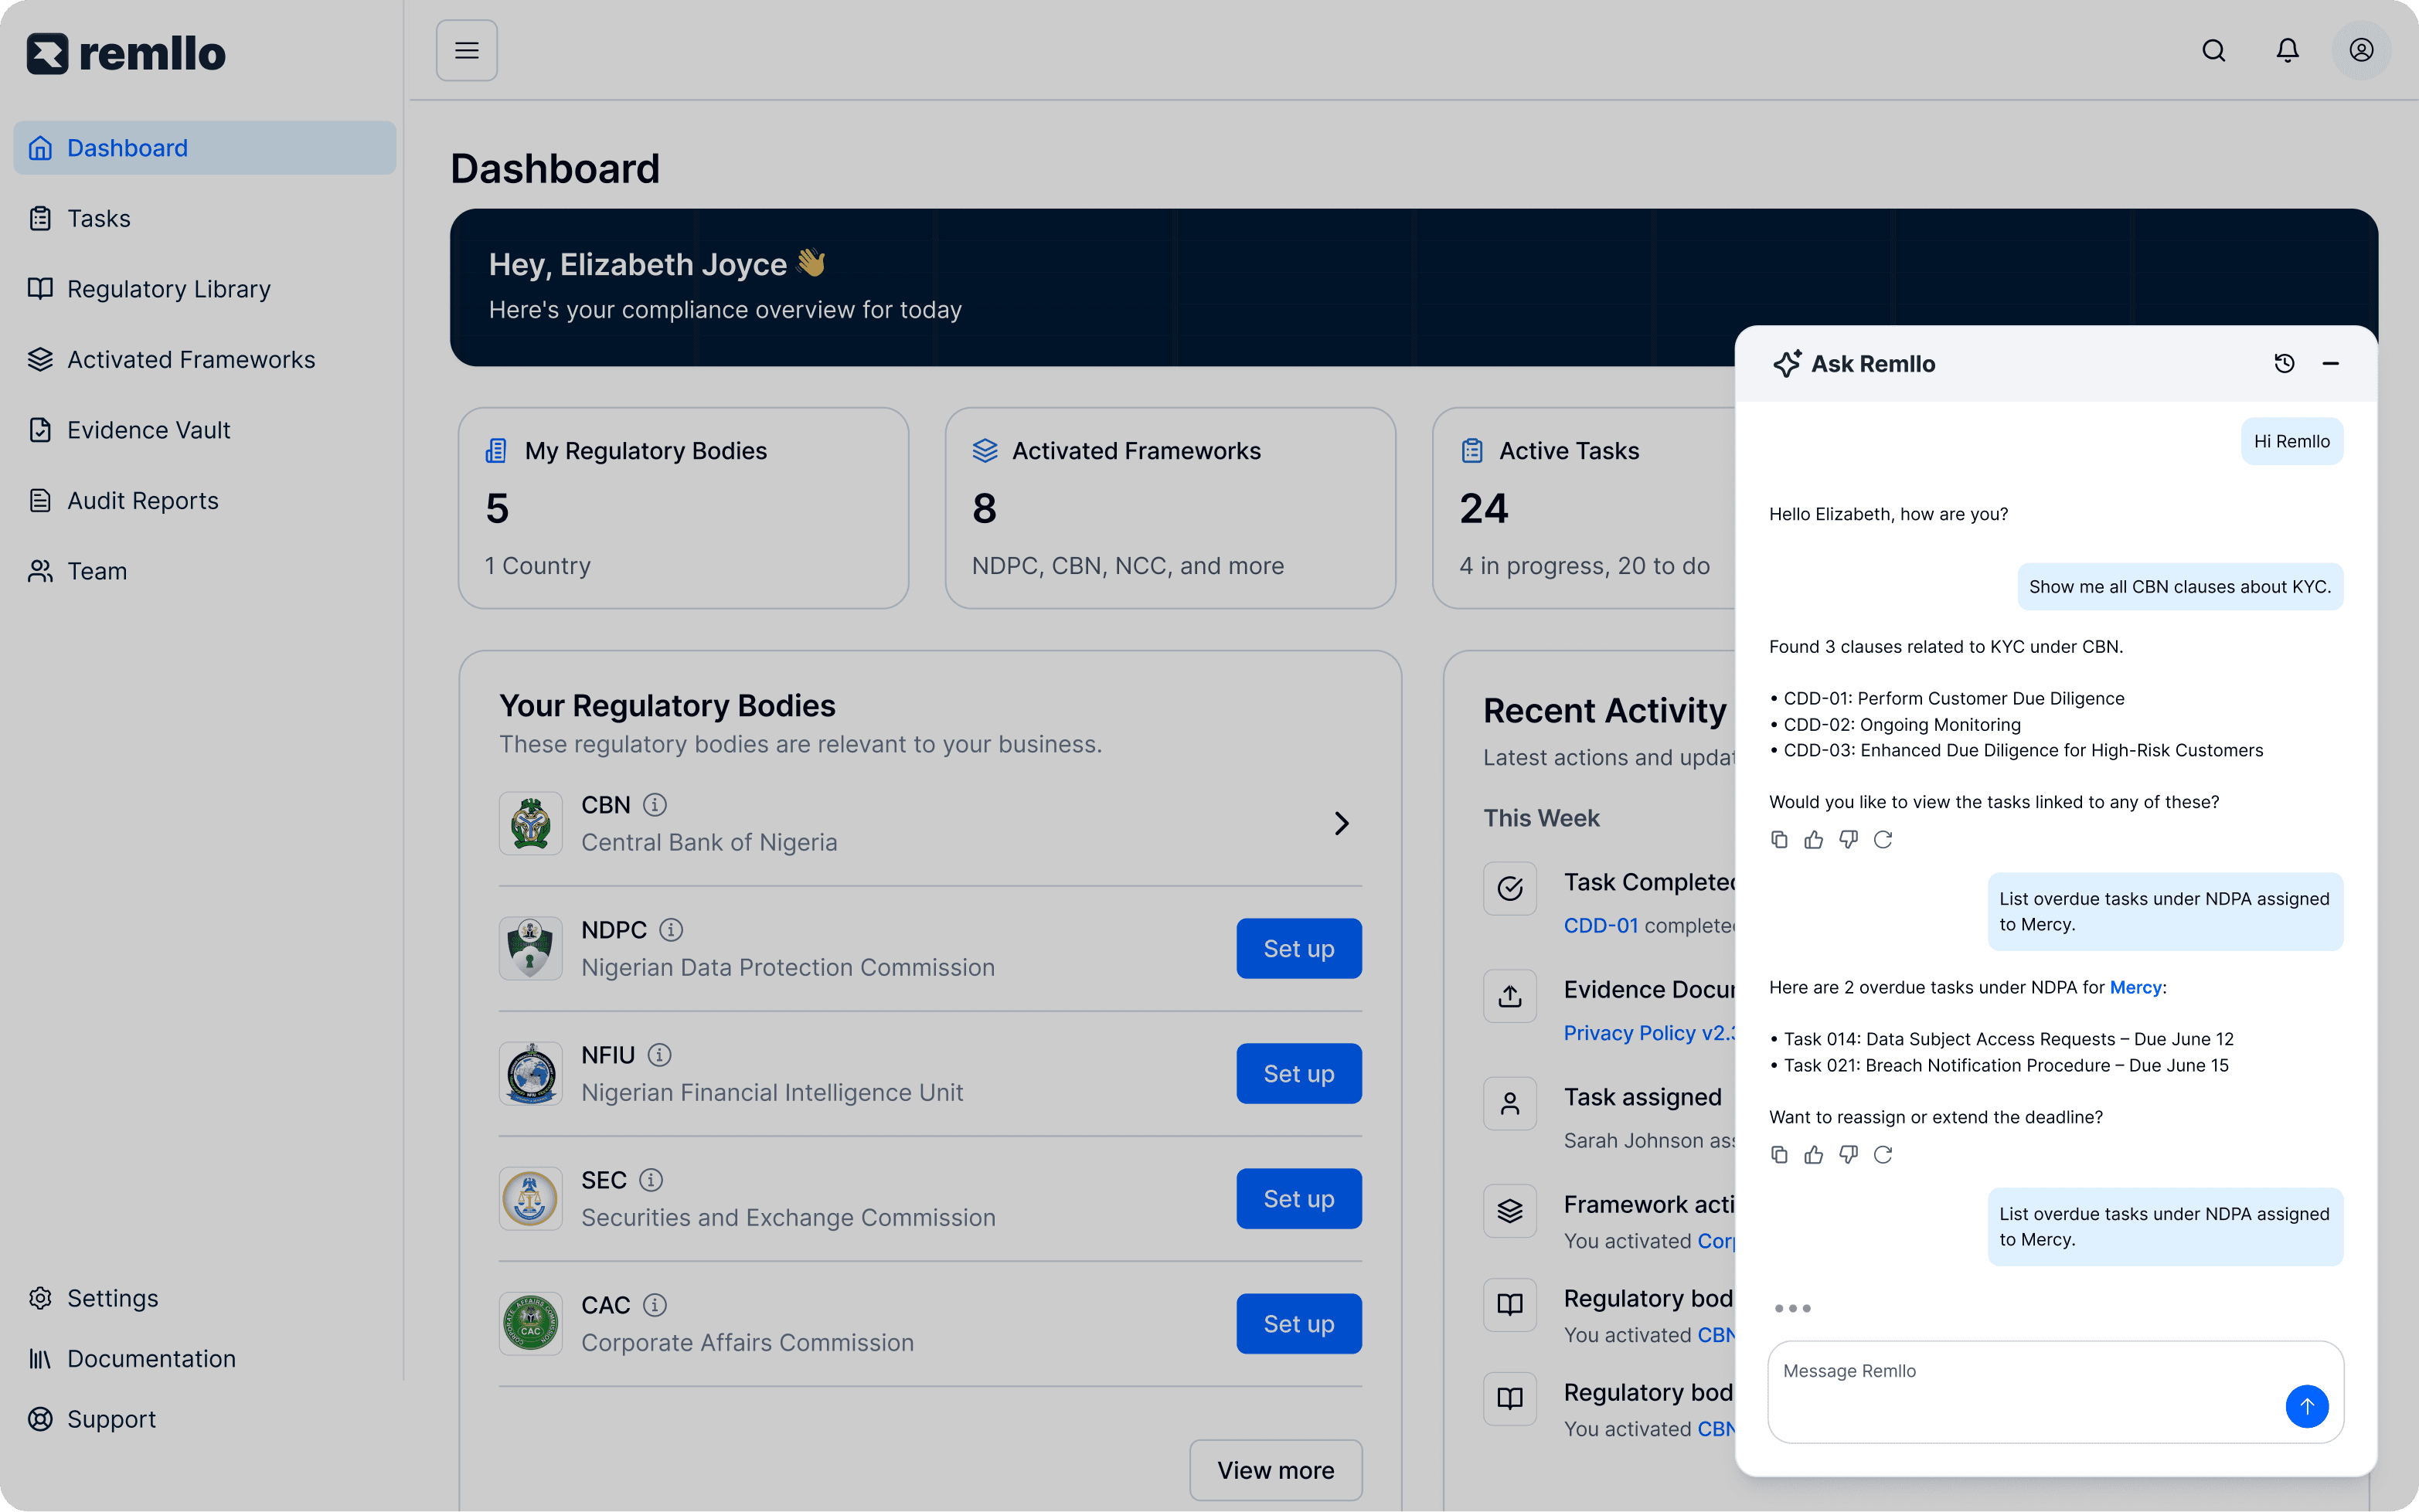This screenshot has height=1512, width=2419.
Task: Open CDD-01 link in Recent Activity
Action: pos(1600,925)
